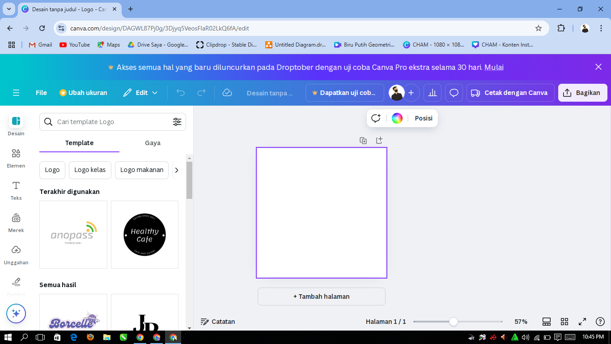Click the Dapatkan uji coba button

(344, 93)
